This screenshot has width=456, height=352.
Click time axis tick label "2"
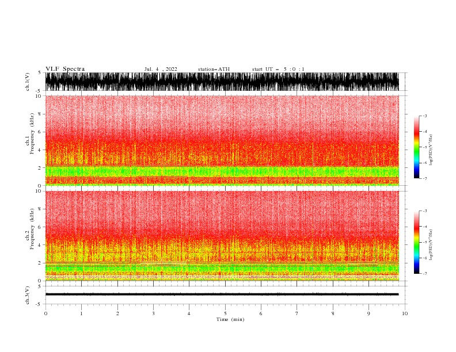[117, 313]
